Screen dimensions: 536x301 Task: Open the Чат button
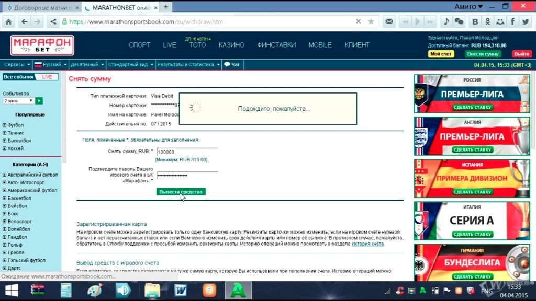click(232, 64)
